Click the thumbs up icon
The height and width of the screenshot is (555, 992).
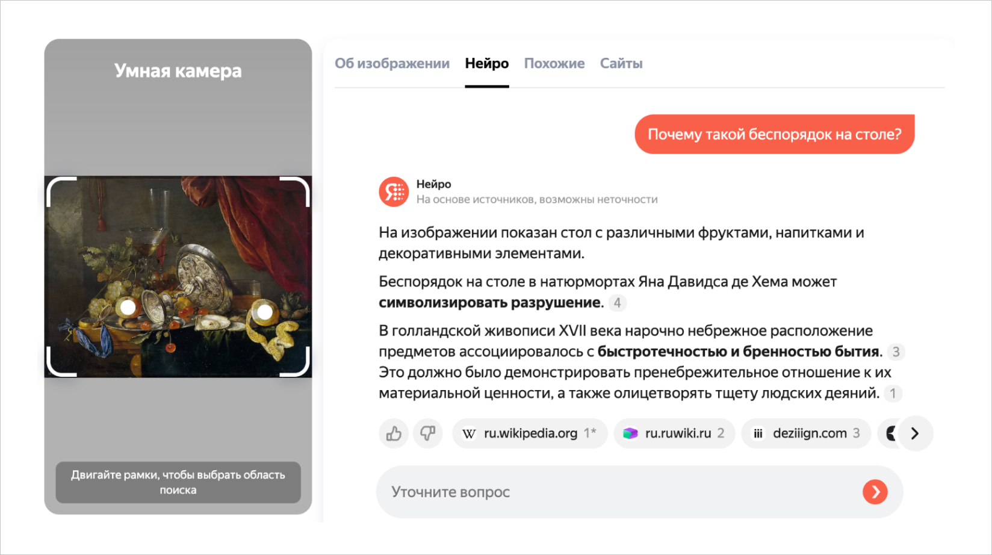[x=394, y=433]
